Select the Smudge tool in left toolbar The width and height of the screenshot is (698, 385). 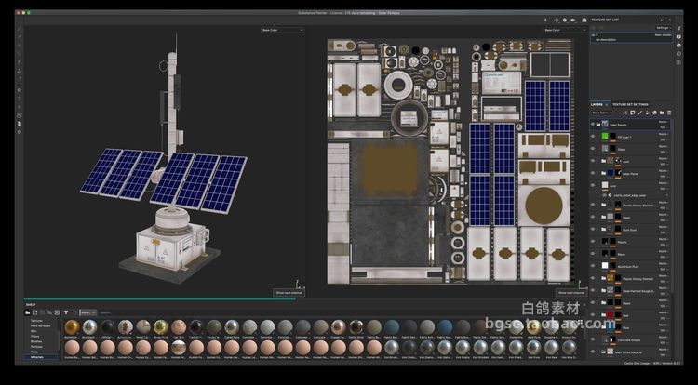(x=20, y=61)
